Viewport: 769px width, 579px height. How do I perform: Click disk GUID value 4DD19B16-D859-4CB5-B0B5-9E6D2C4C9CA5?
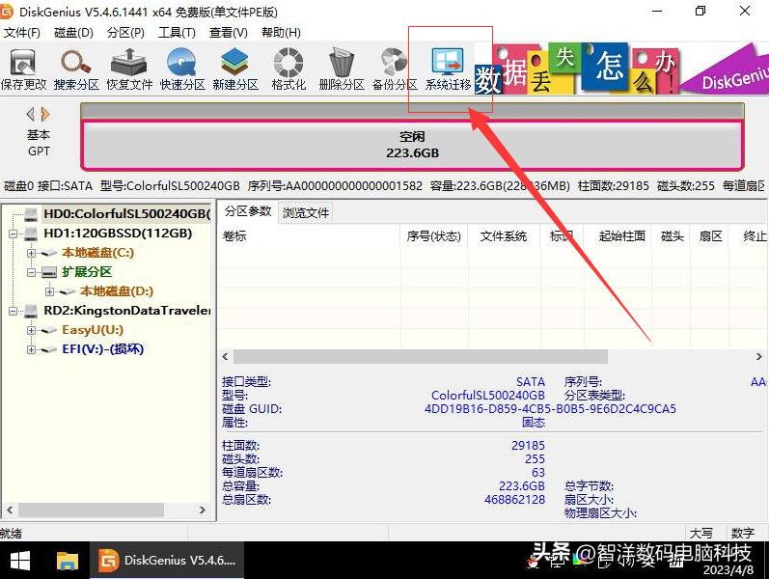point(550,409)
